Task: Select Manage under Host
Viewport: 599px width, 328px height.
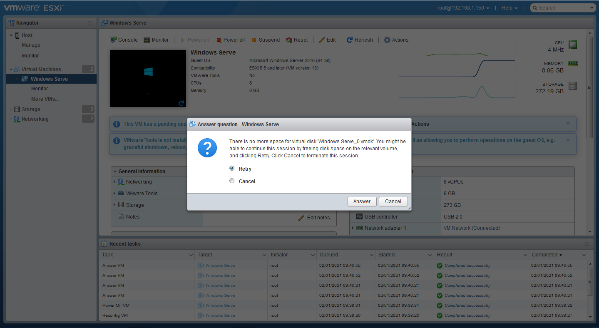Action: point(31,45)
